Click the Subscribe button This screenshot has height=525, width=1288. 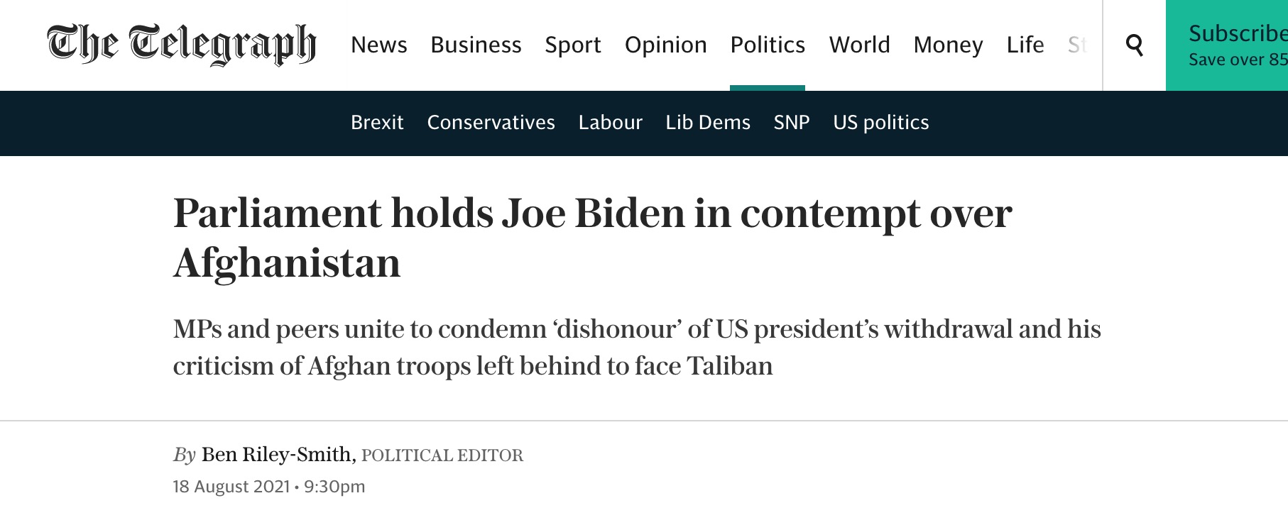pyautogui.click(x=1227, y=45)
